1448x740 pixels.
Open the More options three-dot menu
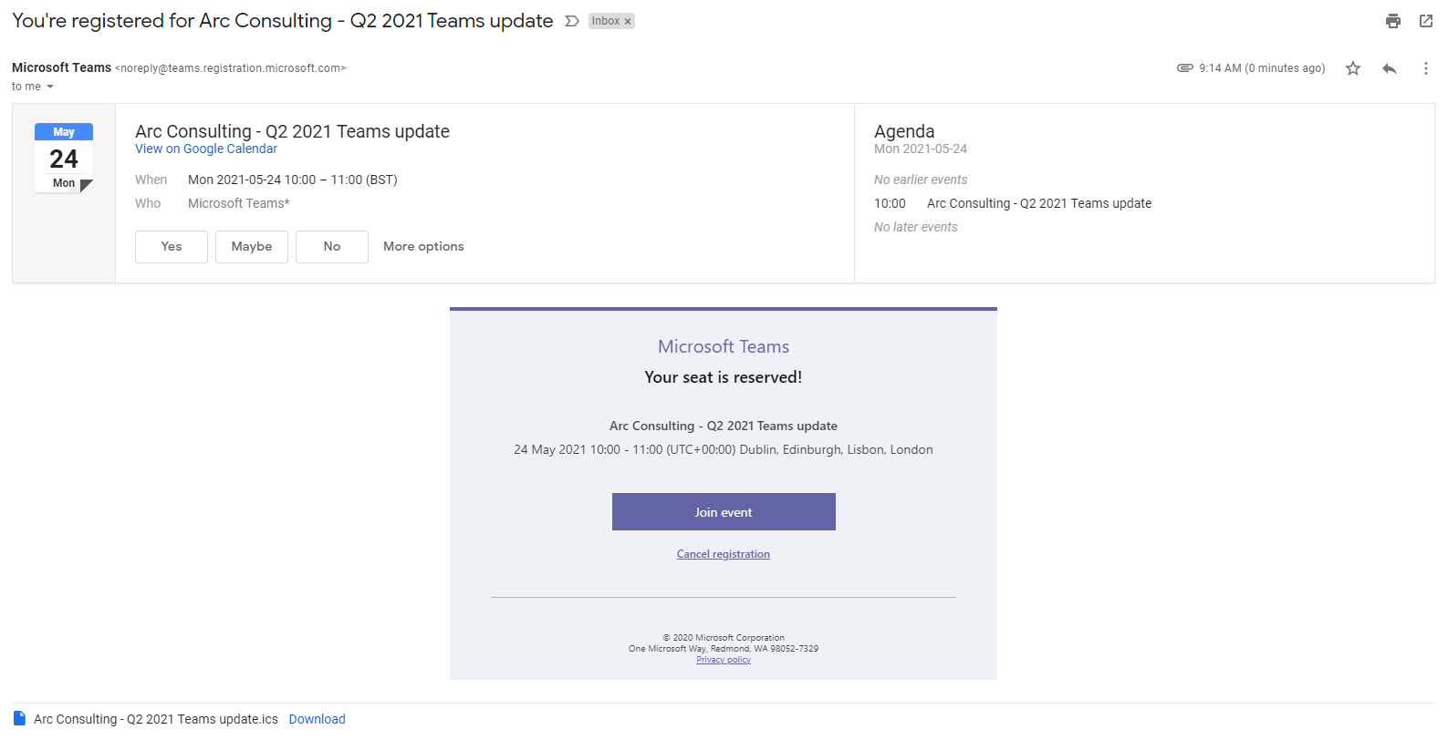[x=1426, y=68]
